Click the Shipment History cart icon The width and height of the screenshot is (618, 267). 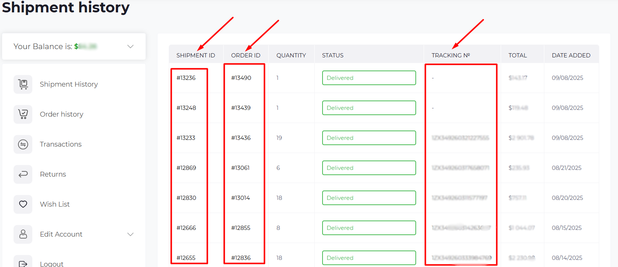pyautogui.click(x=23, y=84)
